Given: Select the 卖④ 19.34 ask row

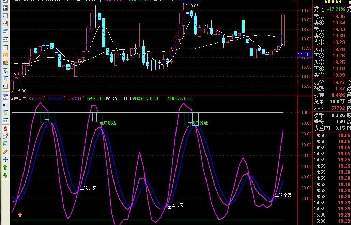Looking at the screenshot, I should coord(332,23).
